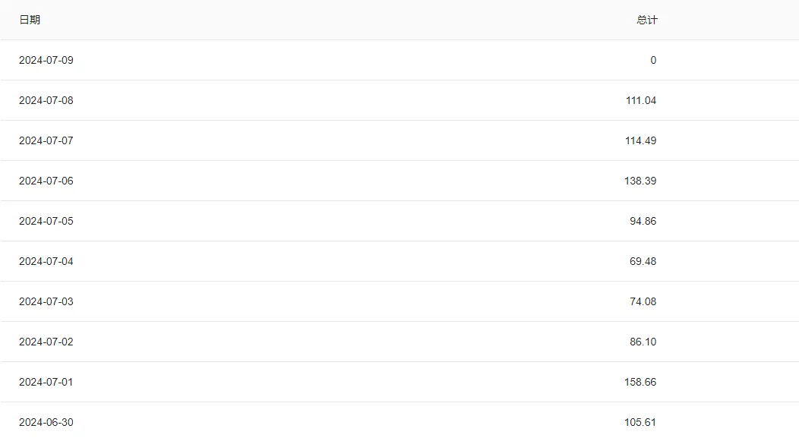Click the total value 69.48
Screen dimensions: 799x438
[x=643, y=261]
